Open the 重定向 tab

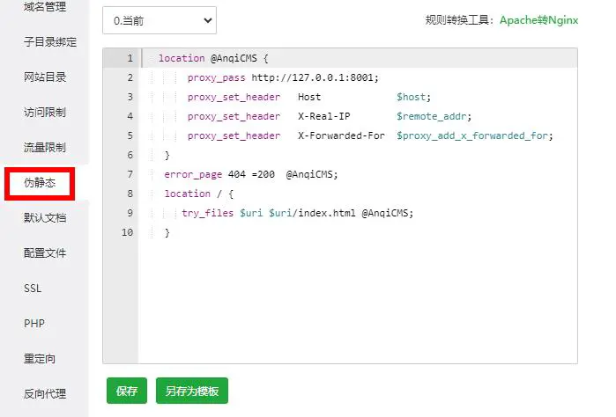point(39,359)
